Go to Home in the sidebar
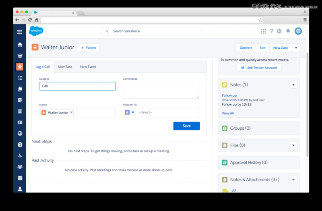The width and height of the screenshot is (322, 211). [20, 45]
